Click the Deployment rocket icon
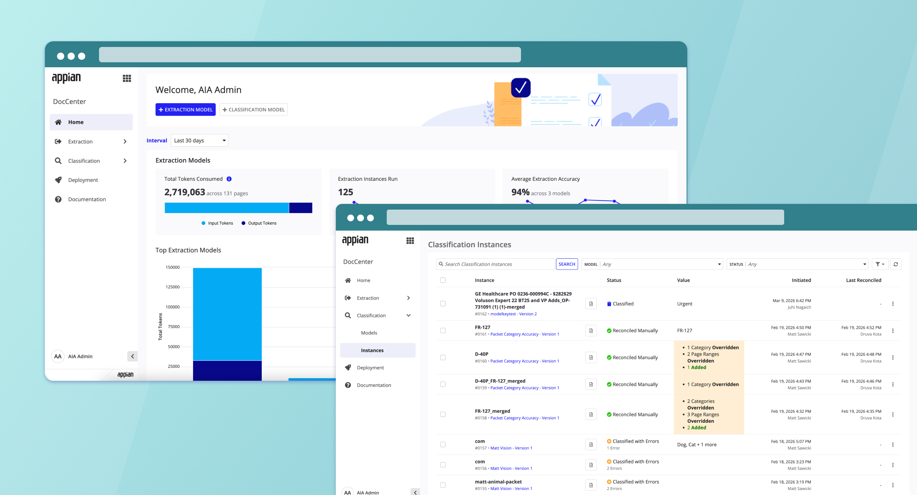Viewport: 917px width, 495px height. [348, 367]
